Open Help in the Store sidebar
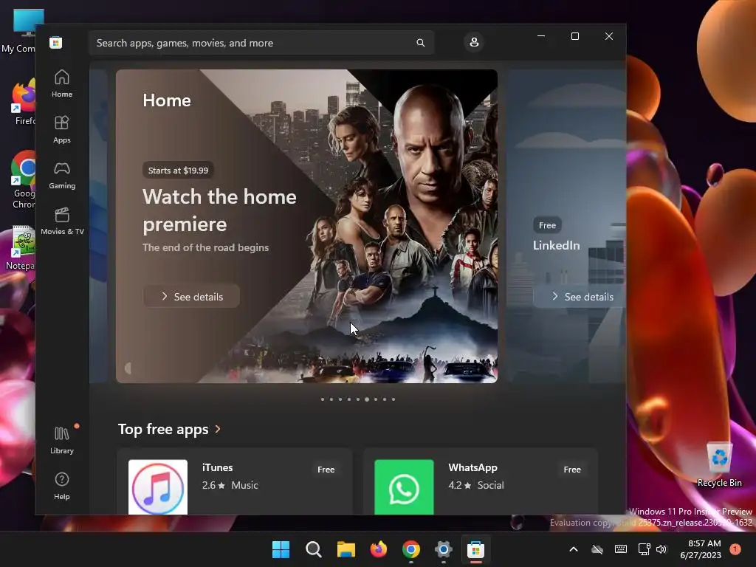Viewport: 756px width, 567px height. click(62, 486)
